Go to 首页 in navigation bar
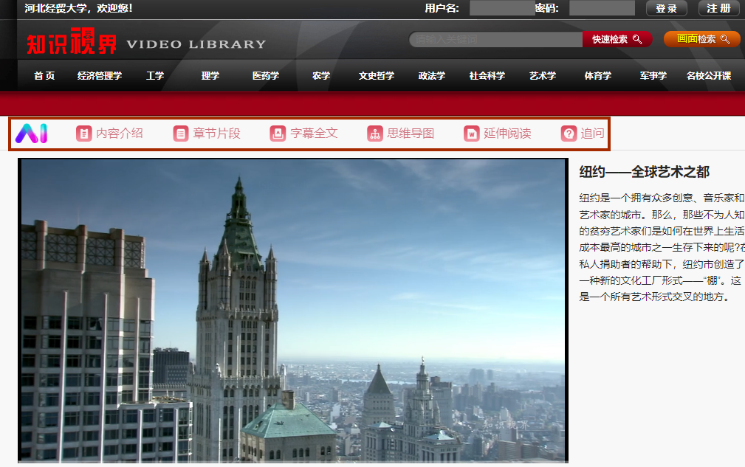This screenshot has width=745, height=467. click(x=44, y=75)
